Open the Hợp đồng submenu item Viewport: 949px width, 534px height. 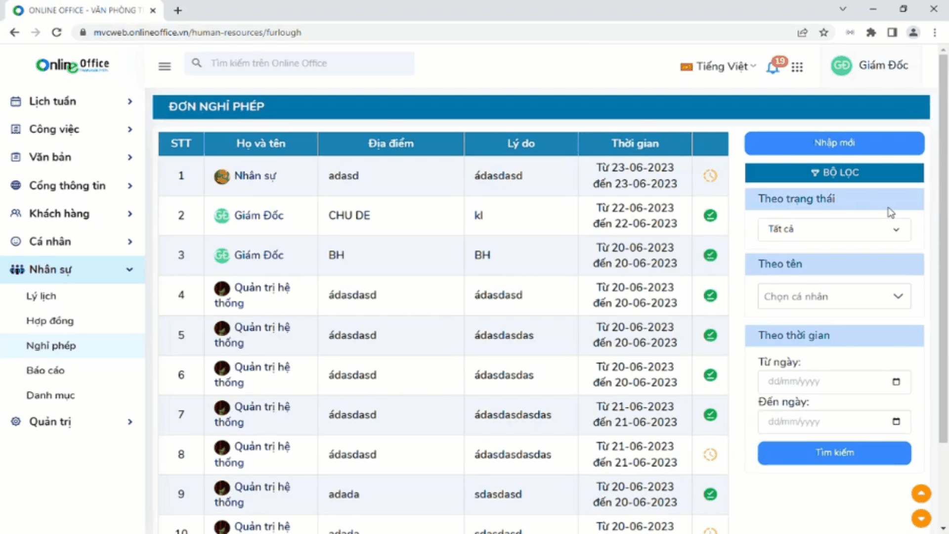[50, 321]
